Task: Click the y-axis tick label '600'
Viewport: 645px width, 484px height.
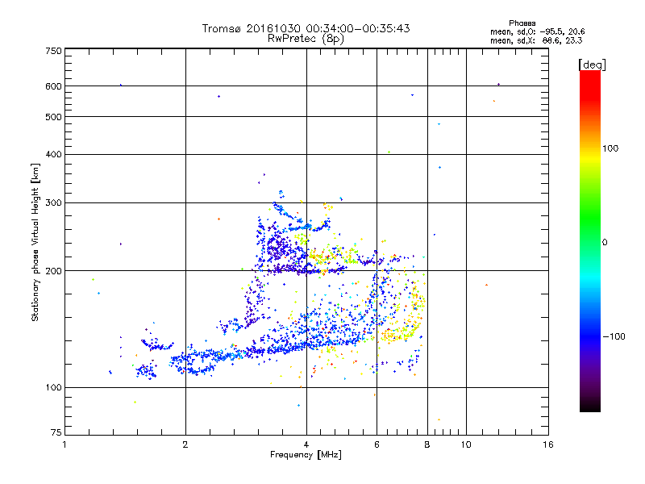Action: point(54,86)
